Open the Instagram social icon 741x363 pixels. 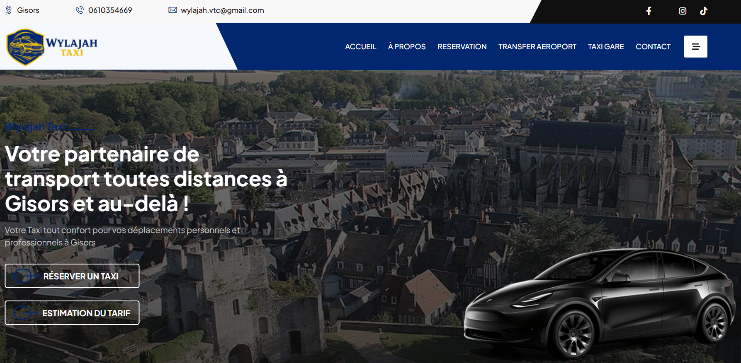[x=683, y=11]
